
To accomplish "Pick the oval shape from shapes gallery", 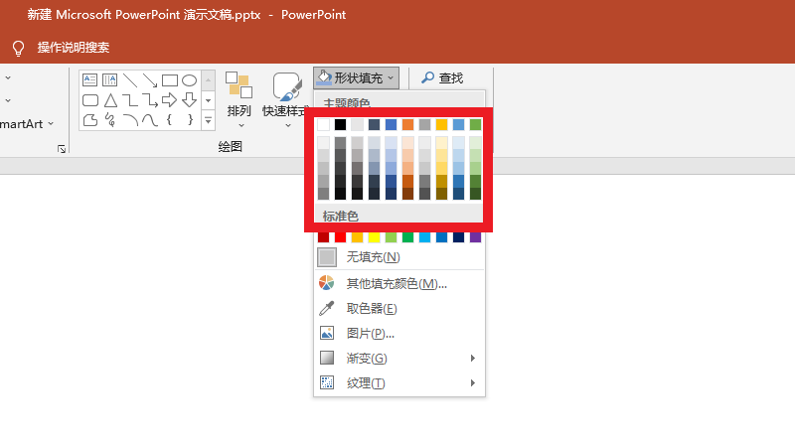I will tap(189, 80).
